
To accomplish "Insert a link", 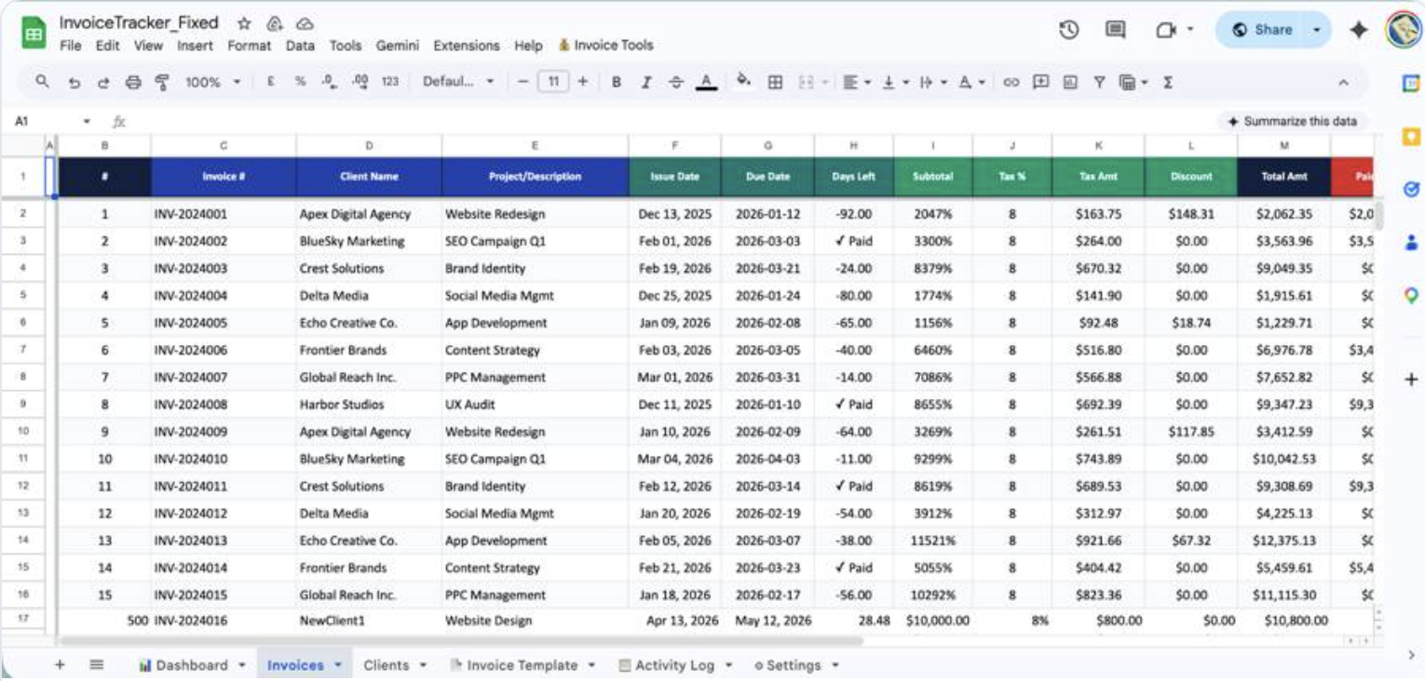I will click(x=1011, y=82).
